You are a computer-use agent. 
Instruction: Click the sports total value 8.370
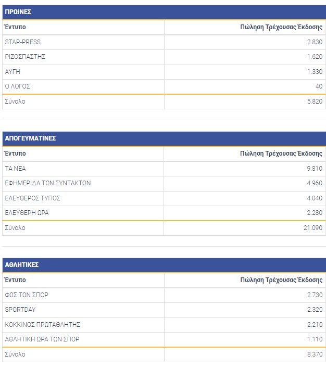315,354
